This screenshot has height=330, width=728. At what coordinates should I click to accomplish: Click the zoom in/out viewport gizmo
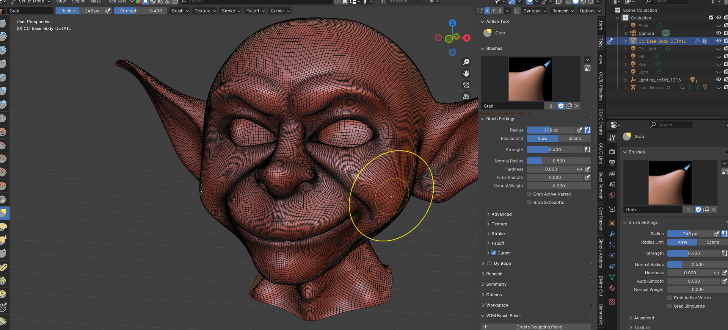[466, 62]
